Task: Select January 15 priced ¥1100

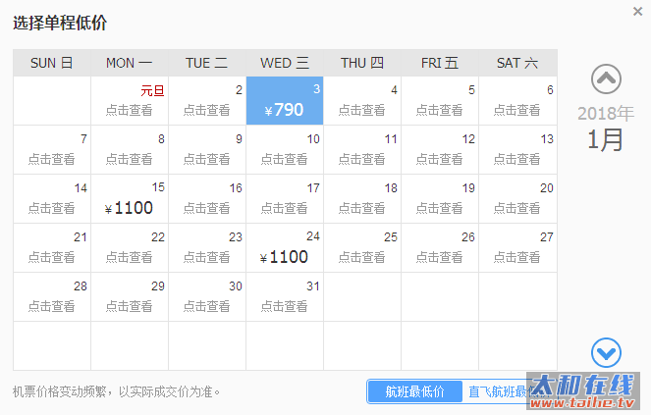Action: (x=130, y=199)
